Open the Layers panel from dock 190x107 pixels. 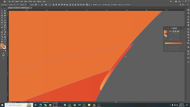click(188, 51)
